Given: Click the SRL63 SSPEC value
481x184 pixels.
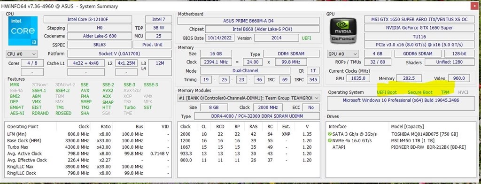Looking at the screenshot, I should (100, 45).
